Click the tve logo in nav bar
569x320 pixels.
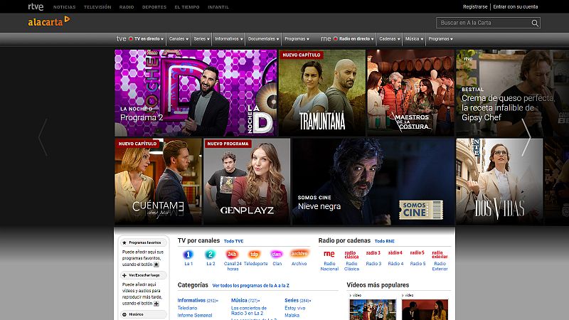coord(121,38)
